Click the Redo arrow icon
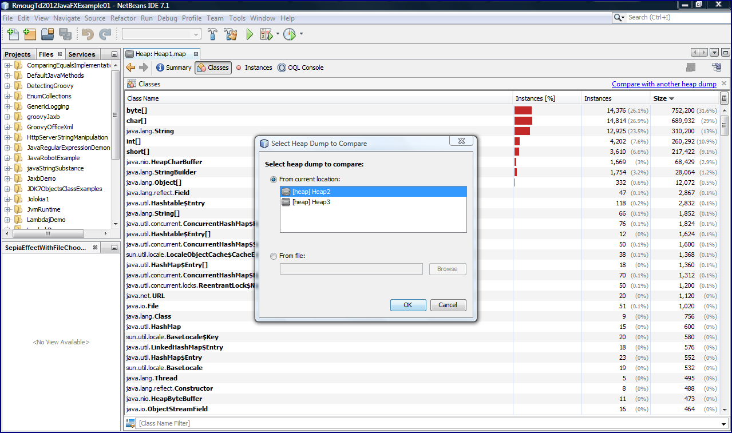732x433 pixels. point(105,34)
